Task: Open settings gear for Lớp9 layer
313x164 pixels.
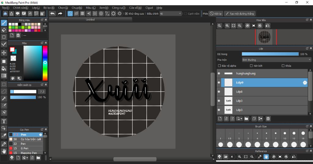Action: point(305,83)
